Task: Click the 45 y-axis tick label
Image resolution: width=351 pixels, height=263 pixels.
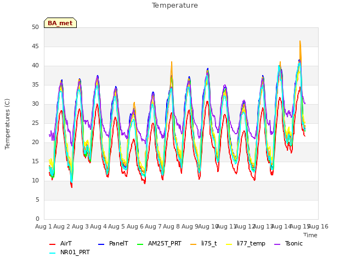Action: [35, 47]
